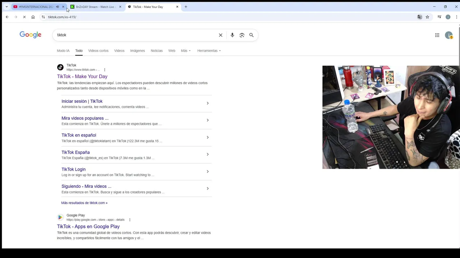Image resolution: width=460 pixels, height=258 pixels.
Task: Expand the Más dropdown
Action: (x=186, y=51)
